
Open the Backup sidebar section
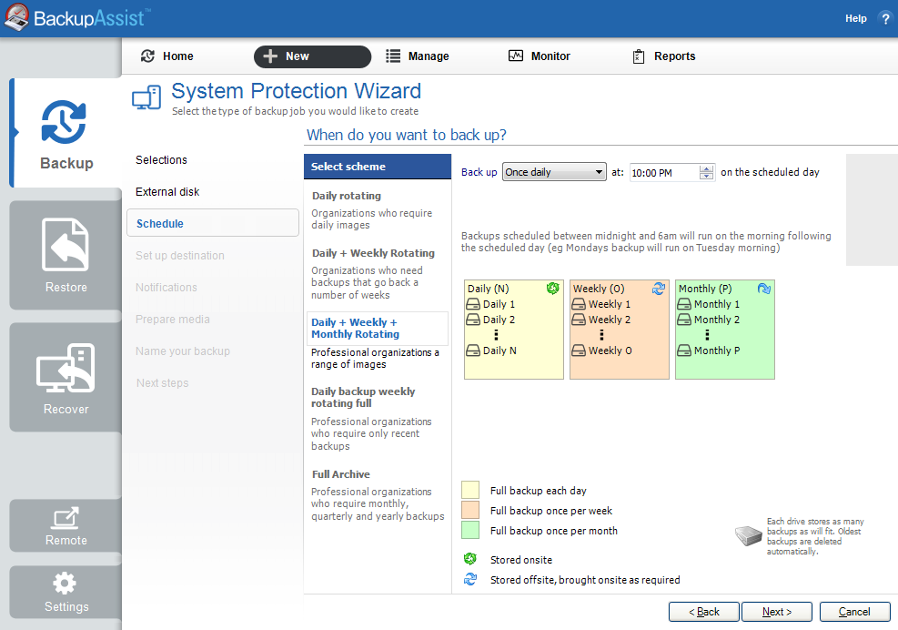pos(66,133)
